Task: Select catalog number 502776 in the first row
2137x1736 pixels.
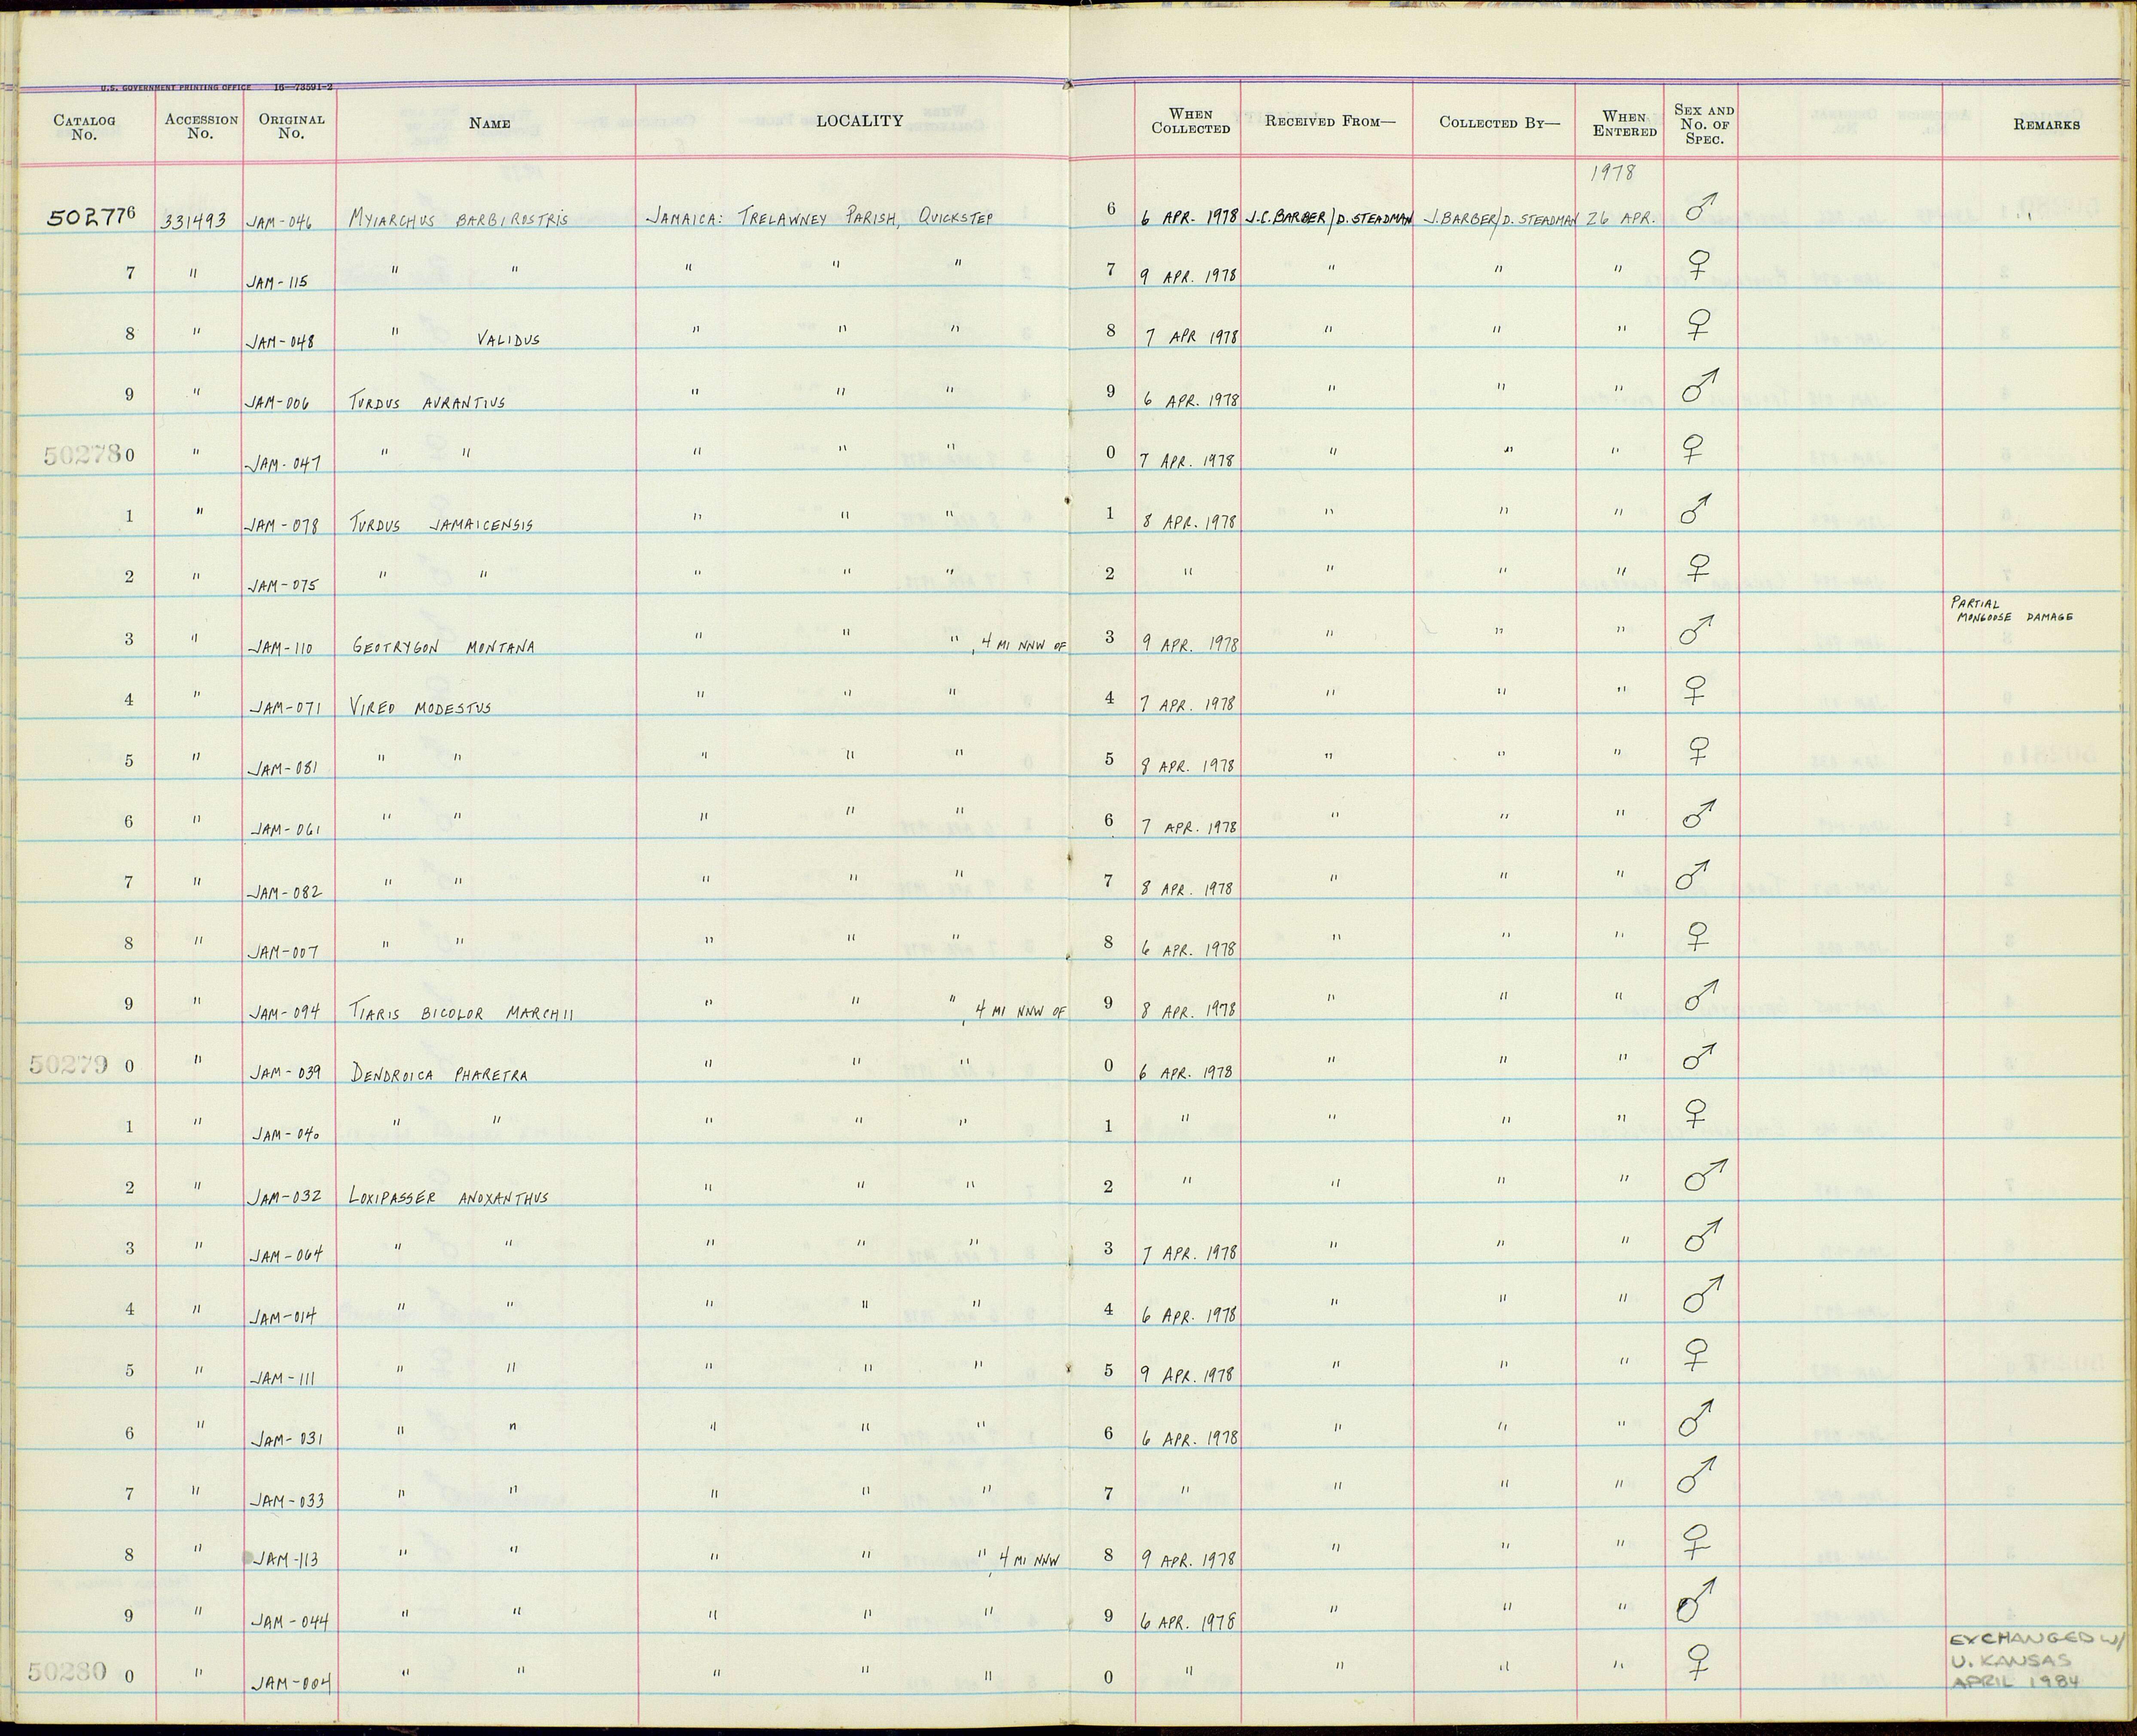Action: pyautogui.click(x=91, y=216)
